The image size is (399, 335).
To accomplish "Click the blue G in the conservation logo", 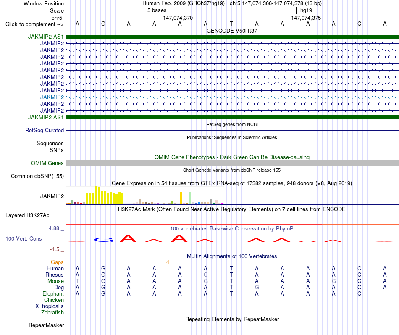I will pos(103,240).
